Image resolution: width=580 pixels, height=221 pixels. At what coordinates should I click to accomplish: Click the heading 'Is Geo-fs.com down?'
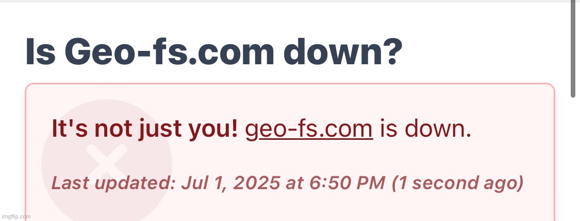[x=213, y=52]
